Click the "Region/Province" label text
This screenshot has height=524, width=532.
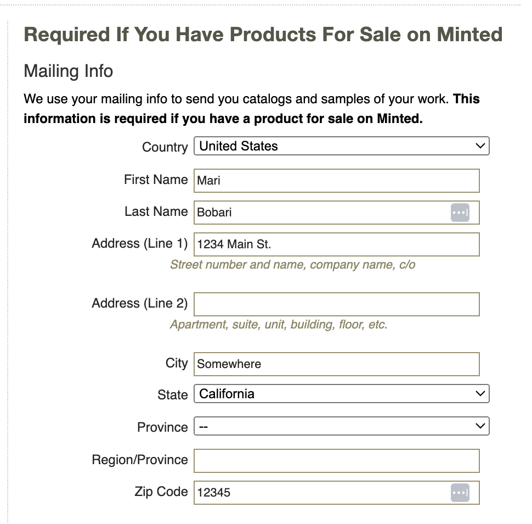tap(140, 460)
